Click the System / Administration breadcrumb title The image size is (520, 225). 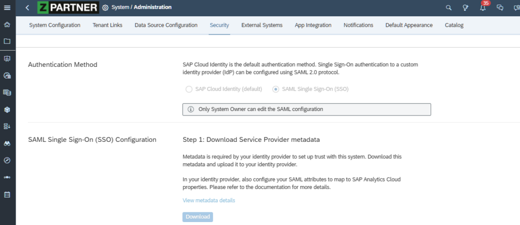point(141,8)
